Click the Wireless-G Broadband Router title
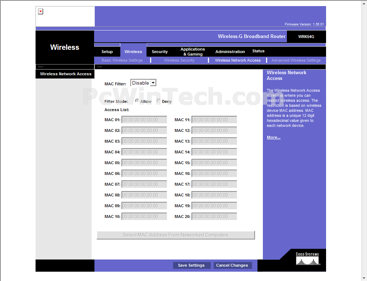Viewport: 367px width, 281px height. click(252, 37)
